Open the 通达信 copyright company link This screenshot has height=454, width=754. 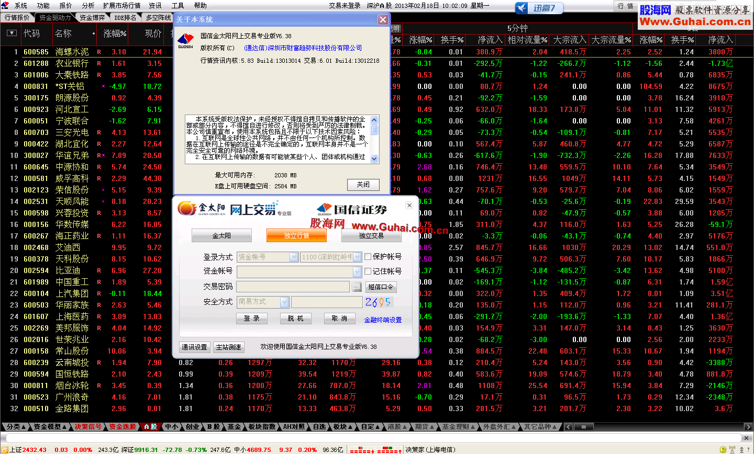click(303, 48)
